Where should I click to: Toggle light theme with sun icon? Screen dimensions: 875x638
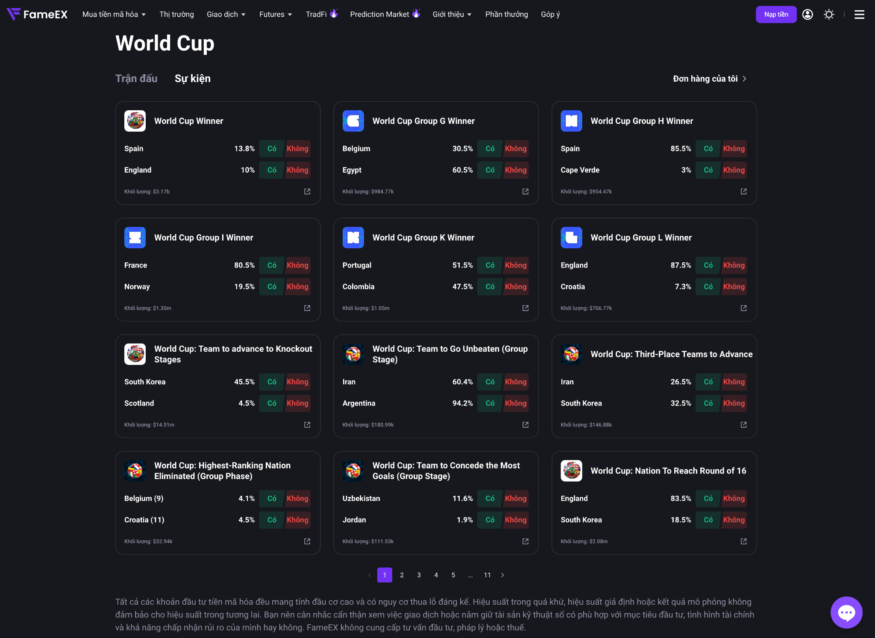[x=829, y=15]
